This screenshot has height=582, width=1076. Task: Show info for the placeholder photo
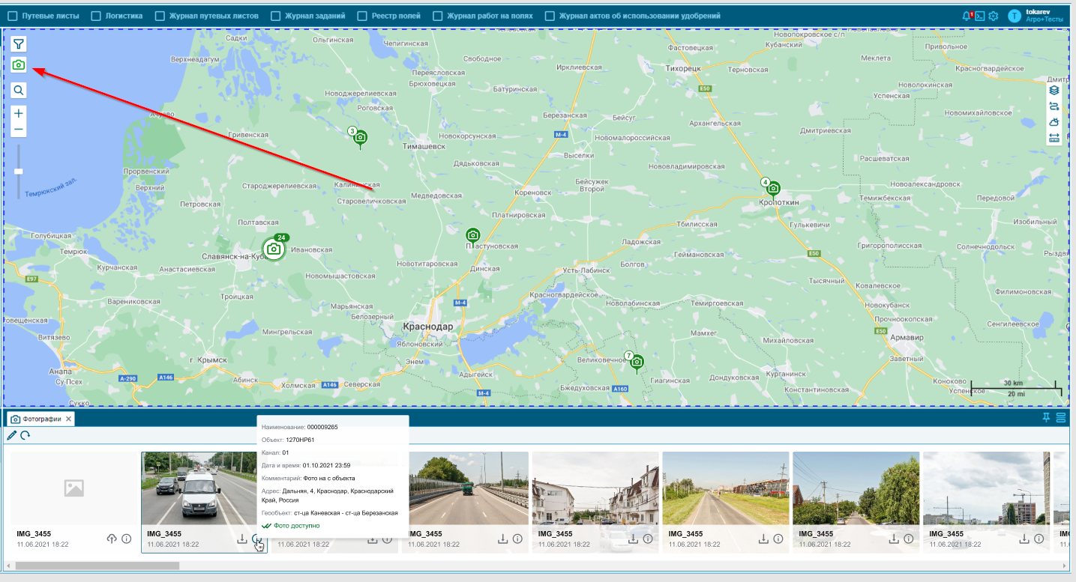coord(127,539)
